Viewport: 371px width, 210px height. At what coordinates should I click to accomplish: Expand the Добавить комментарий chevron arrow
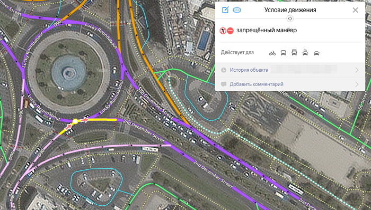click(357, 84)
